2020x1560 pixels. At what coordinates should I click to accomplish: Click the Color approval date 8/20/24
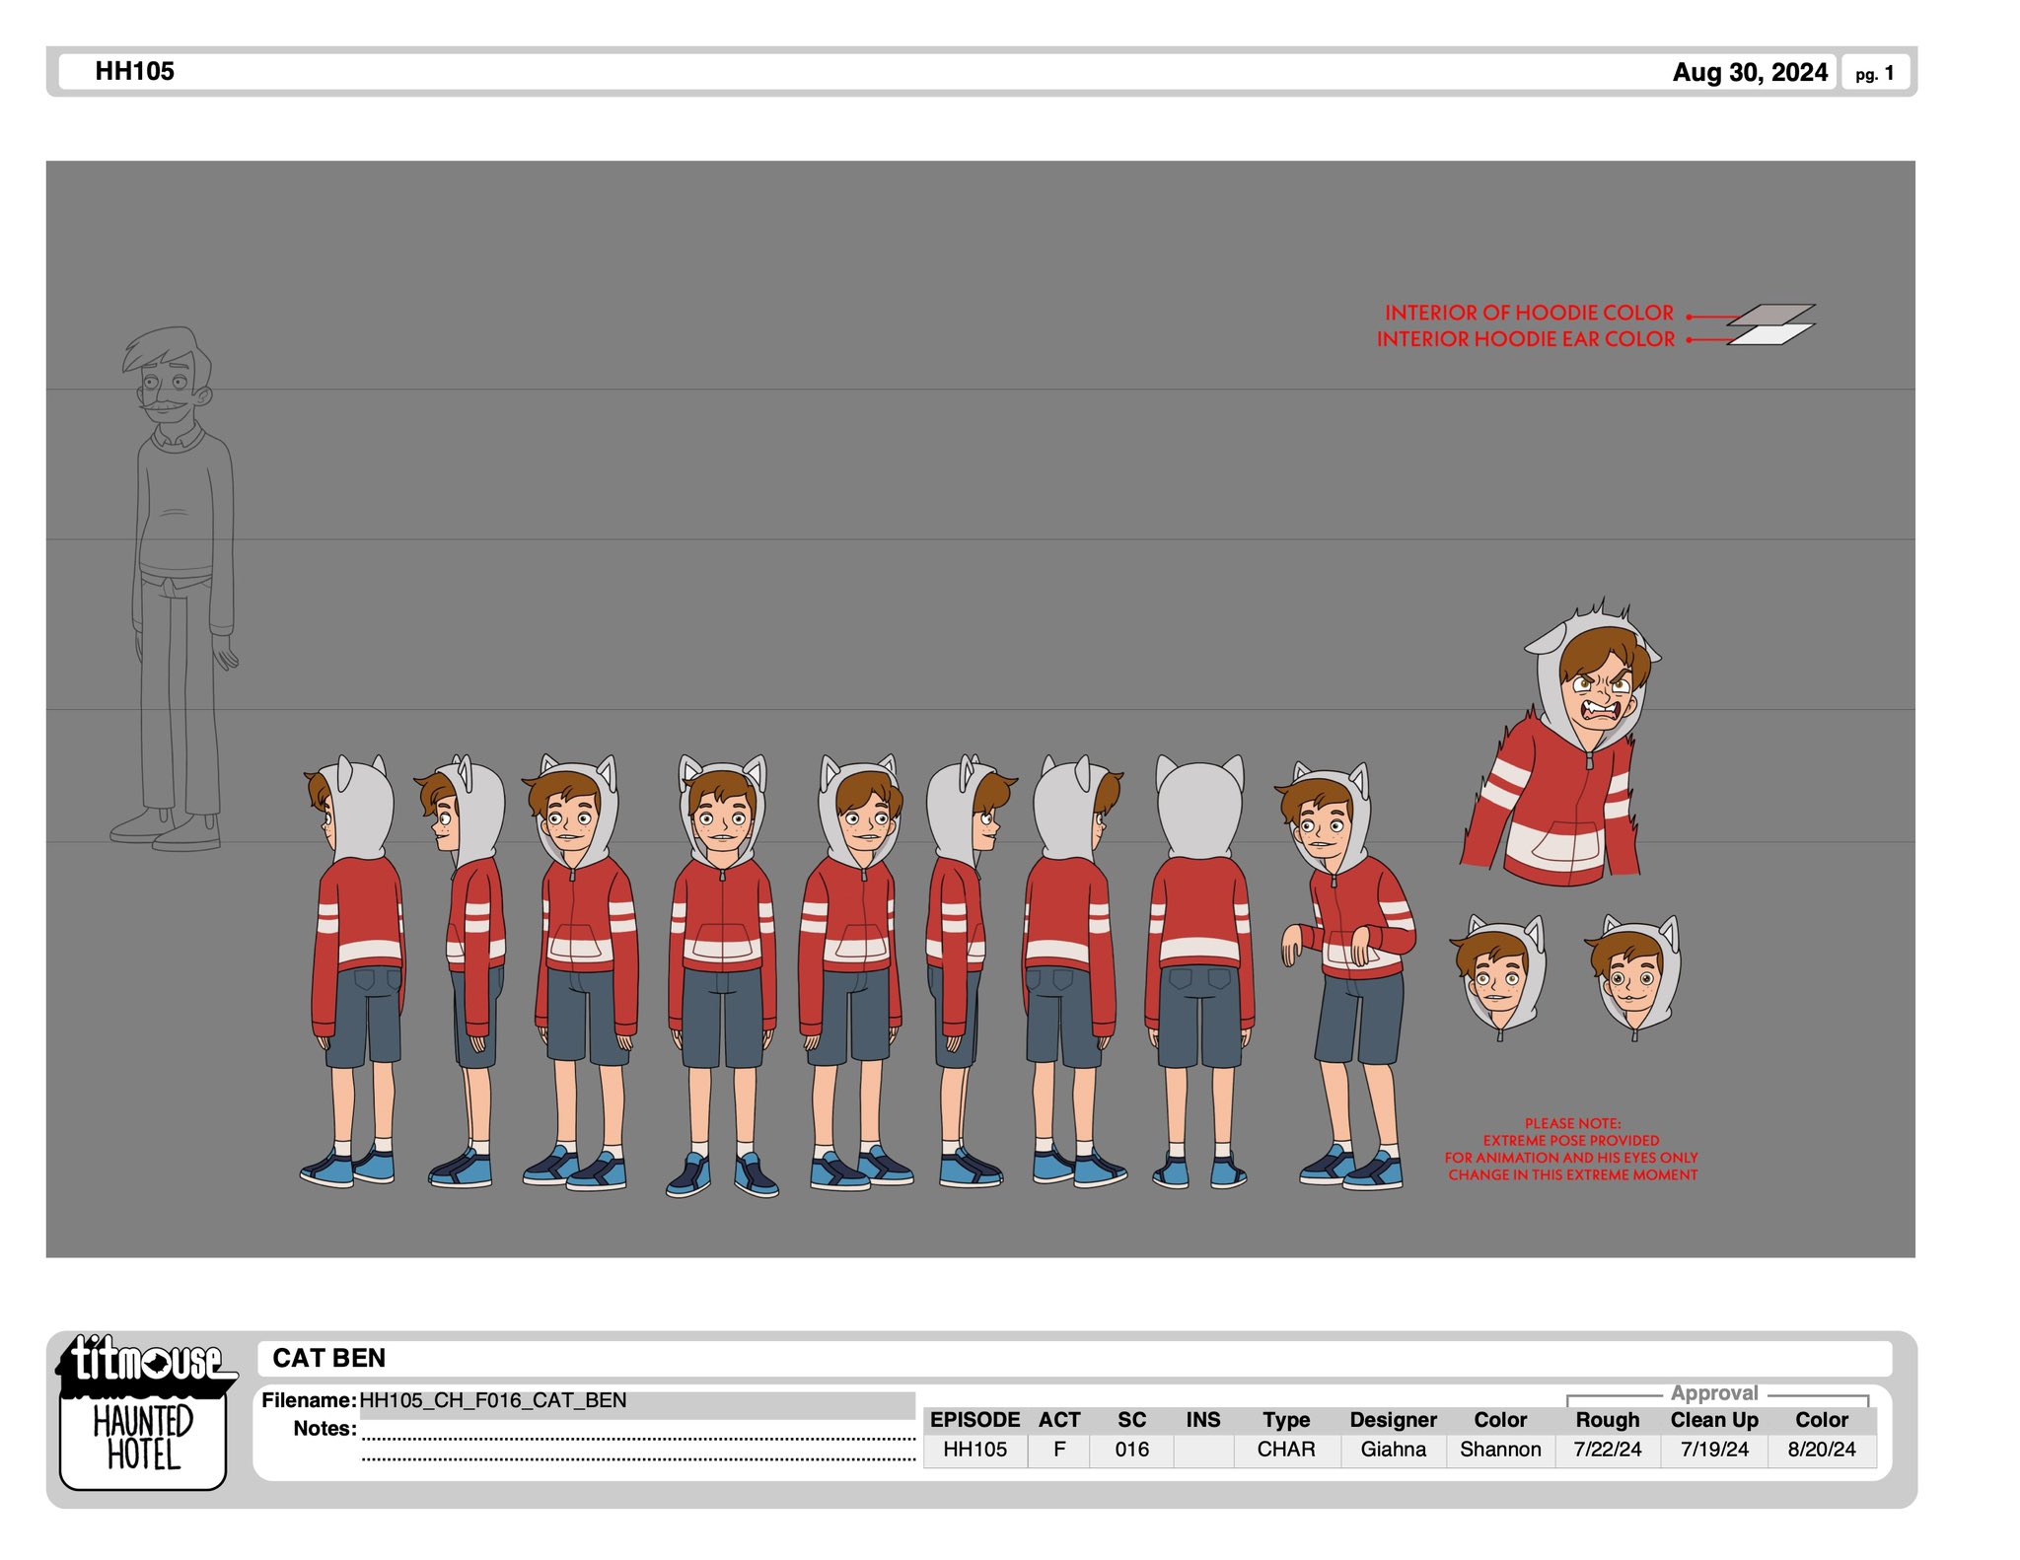point(1821,1450)
